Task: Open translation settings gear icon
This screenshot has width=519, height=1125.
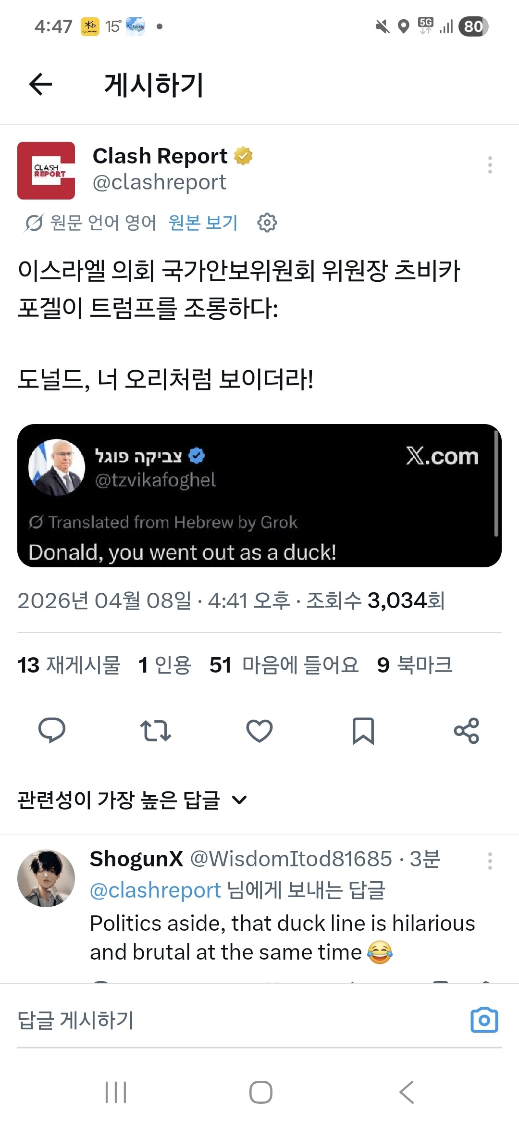Action: tap(267, 223)
